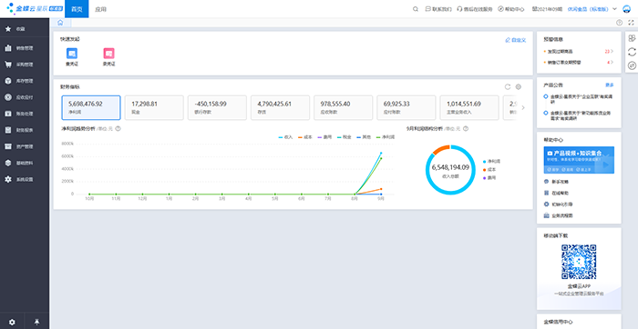
Task: Click refresh arrows icon on right rail
Action: (632, 52)
